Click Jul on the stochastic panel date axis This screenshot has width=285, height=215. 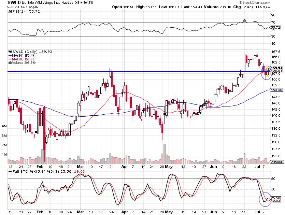(x=257, y=212)
